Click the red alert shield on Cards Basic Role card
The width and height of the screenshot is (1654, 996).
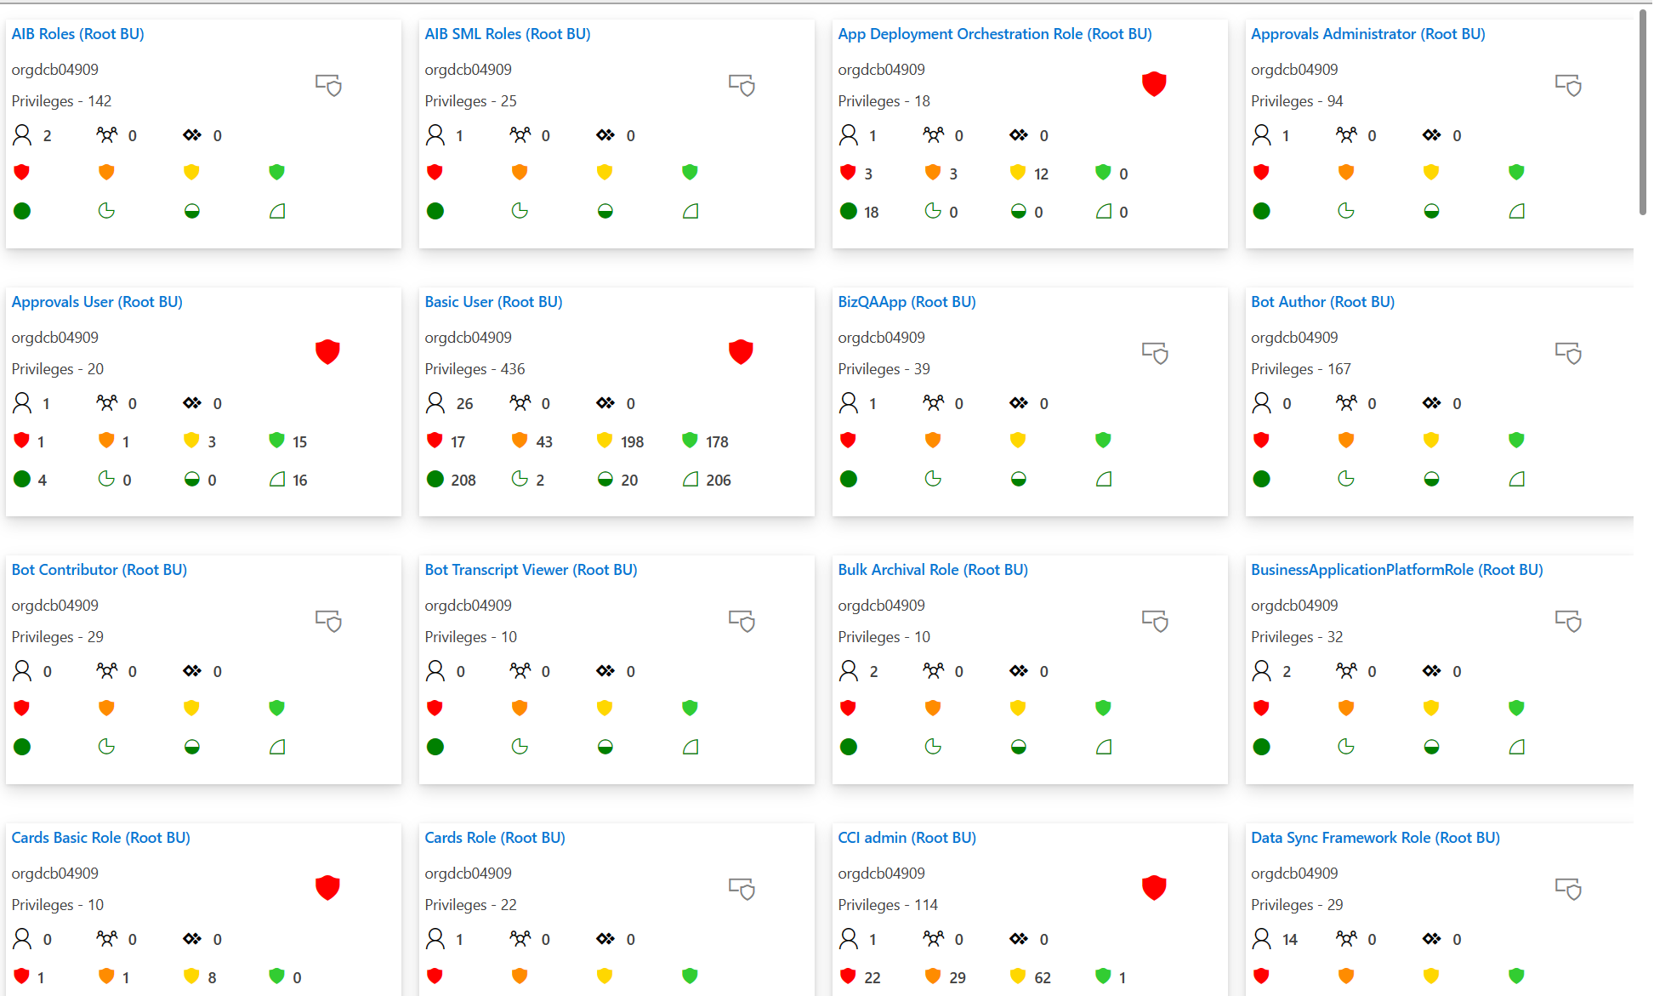point(327,887)
